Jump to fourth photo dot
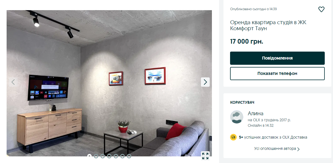Viewport: 333px width, 163px height. 109,156
